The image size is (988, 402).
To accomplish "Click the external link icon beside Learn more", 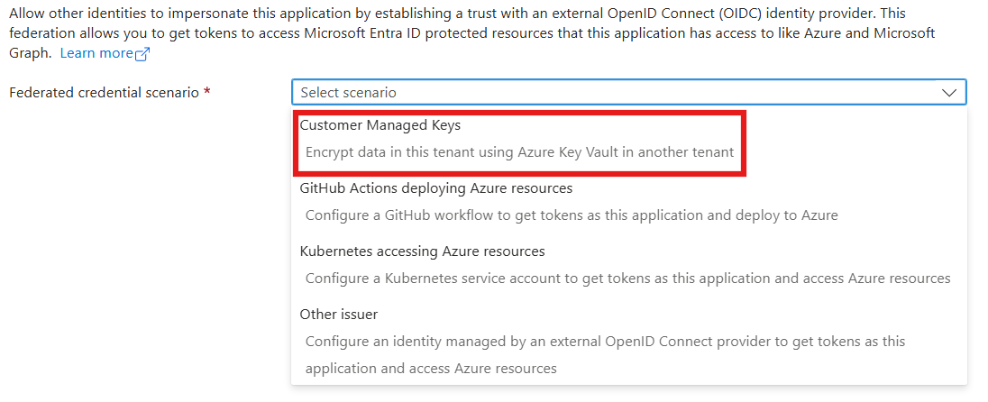I will [142, 54].
